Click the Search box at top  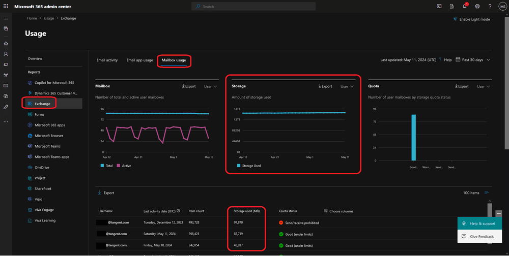(253, 6)
